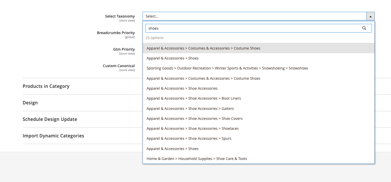
Task: Choose the Snowshoeing > Snowshoes taxonomy option
Action: pyautogui.click(x=227, y=68)
